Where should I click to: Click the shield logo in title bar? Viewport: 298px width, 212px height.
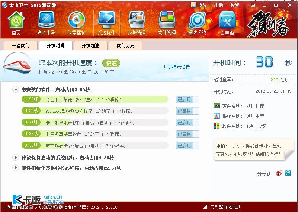click(x=4, y=5)
